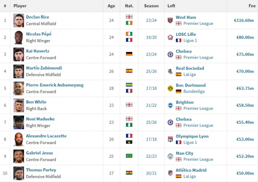Viewport: 258px width, 182px height.
Task: Open Declan Rice's player profile link
Action: pyautogui.click(x=38, y=17)
